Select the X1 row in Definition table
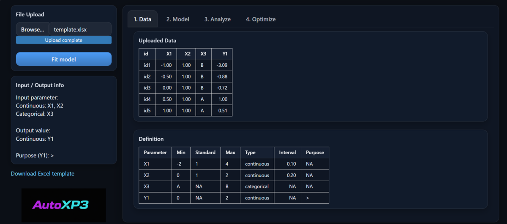The width and height of the screenshot is (507, 224). pos(234,164)
